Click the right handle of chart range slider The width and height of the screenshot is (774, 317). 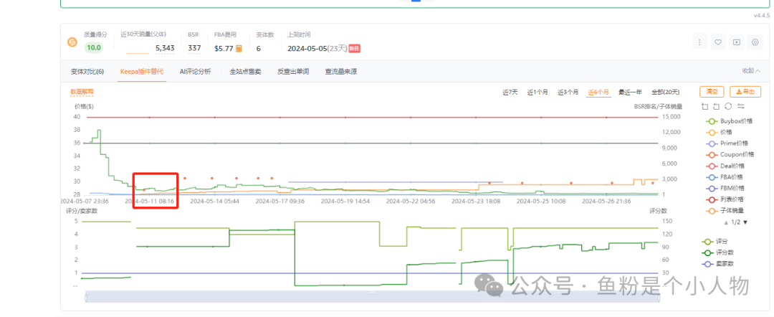click(659, 297)
